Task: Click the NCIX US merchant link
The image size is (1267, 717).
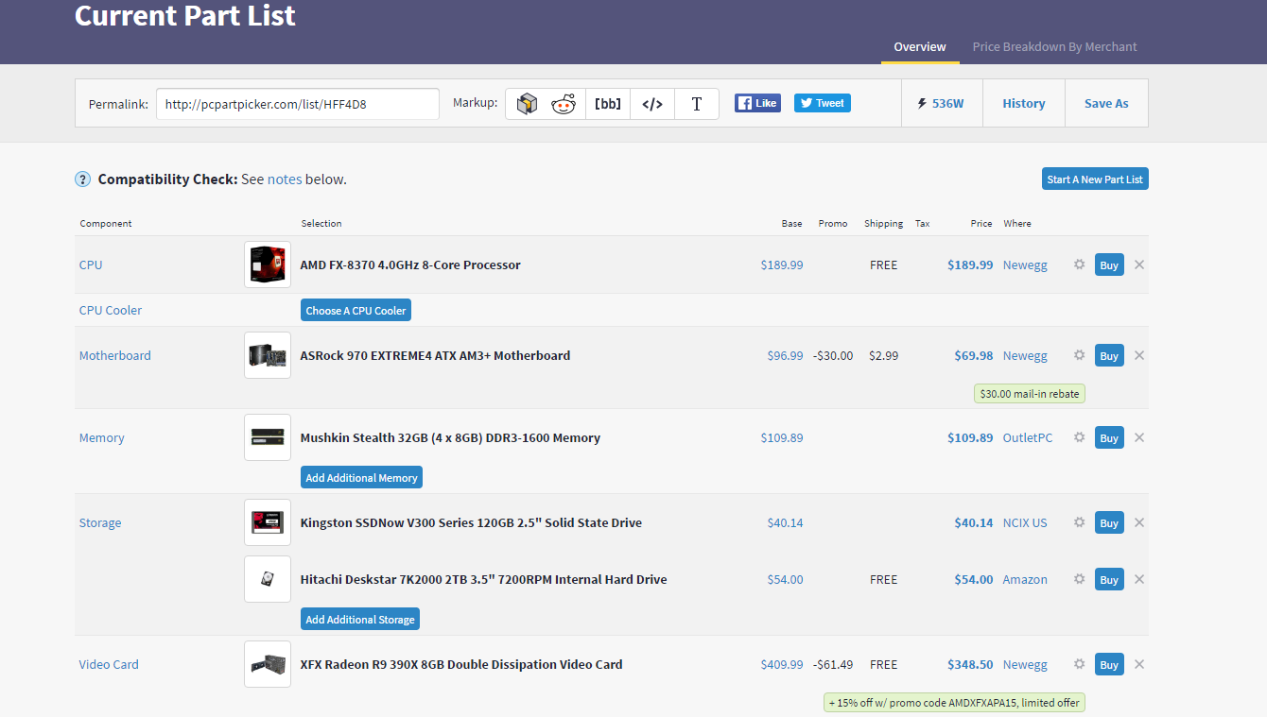Action: (x=1025, y=522)
